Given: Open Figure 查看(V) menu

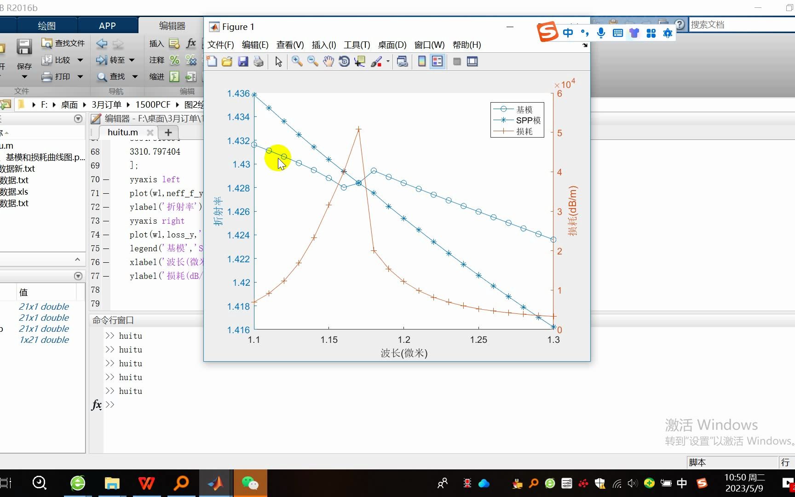Looking at the screenshot, I should 290,45.
